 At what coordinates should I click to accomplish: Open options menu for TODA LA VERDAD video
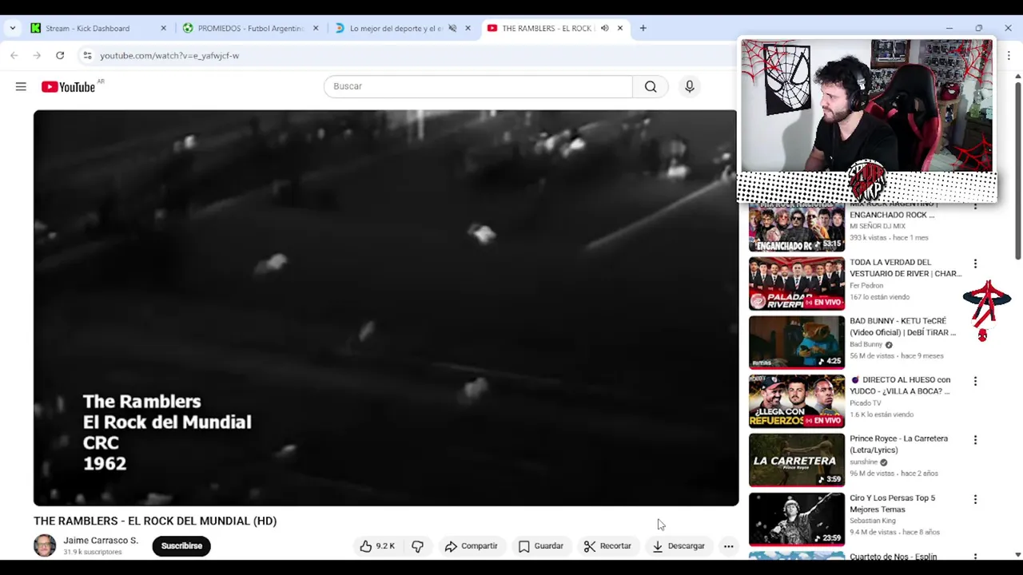tap(975, 264)
